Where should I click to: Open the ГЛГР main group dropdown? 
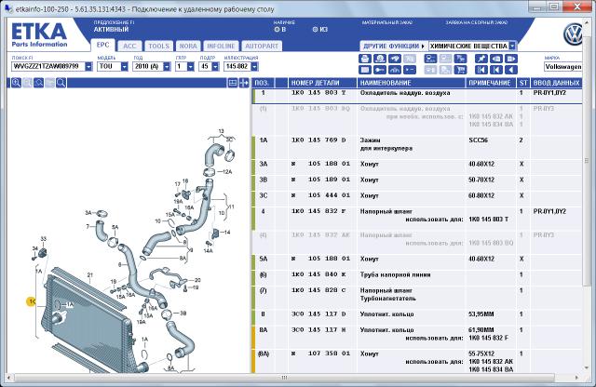[191, 66]
